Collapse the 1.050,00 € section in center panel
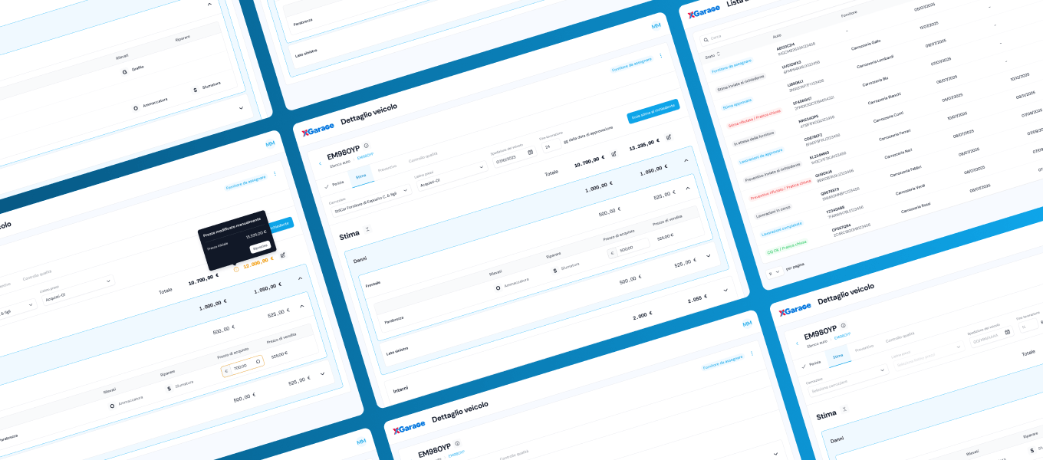 point(686,161)
